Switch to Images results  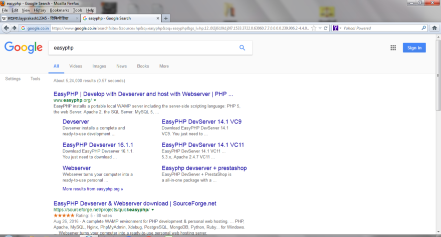point(99,66)
